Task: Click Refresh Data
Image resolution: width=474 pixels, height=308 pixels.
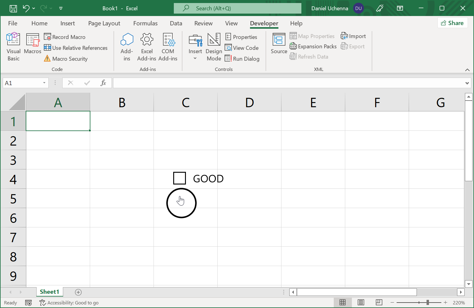Action: tap(309, 57)
